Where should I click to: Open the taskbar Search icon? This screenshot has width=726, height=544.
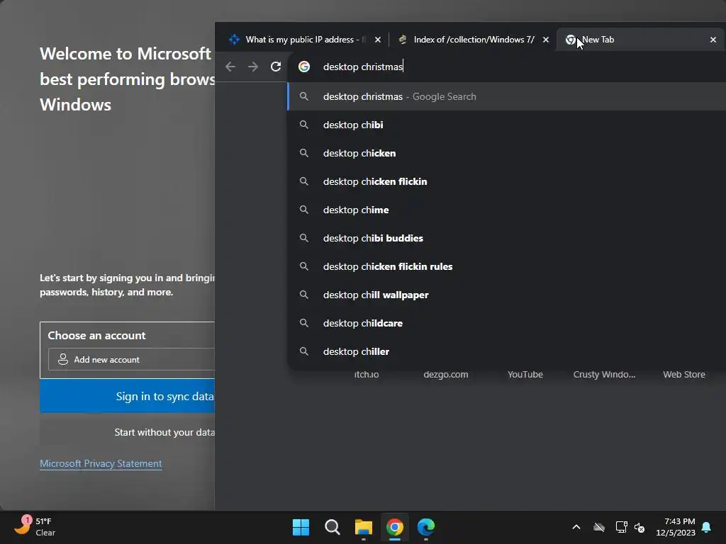click(332, 527)
